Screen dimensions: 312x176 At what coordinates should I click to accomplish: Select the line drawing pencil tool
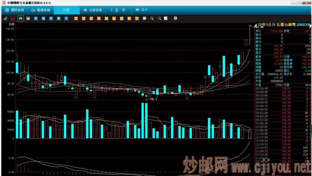[x=166, y=18]
